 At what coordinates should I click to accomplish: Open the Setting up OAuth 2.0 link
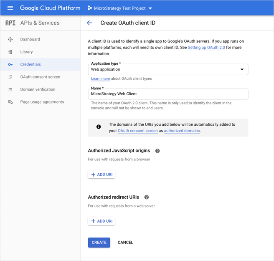pyautogui.click(x=206, y=48)
